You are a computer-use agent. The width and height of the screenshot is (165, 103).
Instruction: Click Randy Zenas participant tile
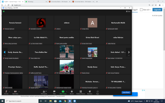pos(93,67)
